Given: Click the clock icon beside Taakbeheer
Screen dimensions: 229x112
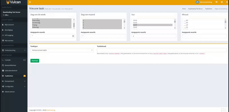Looking at the screenshot, I should pyautogui.click(x=3, y=76).
